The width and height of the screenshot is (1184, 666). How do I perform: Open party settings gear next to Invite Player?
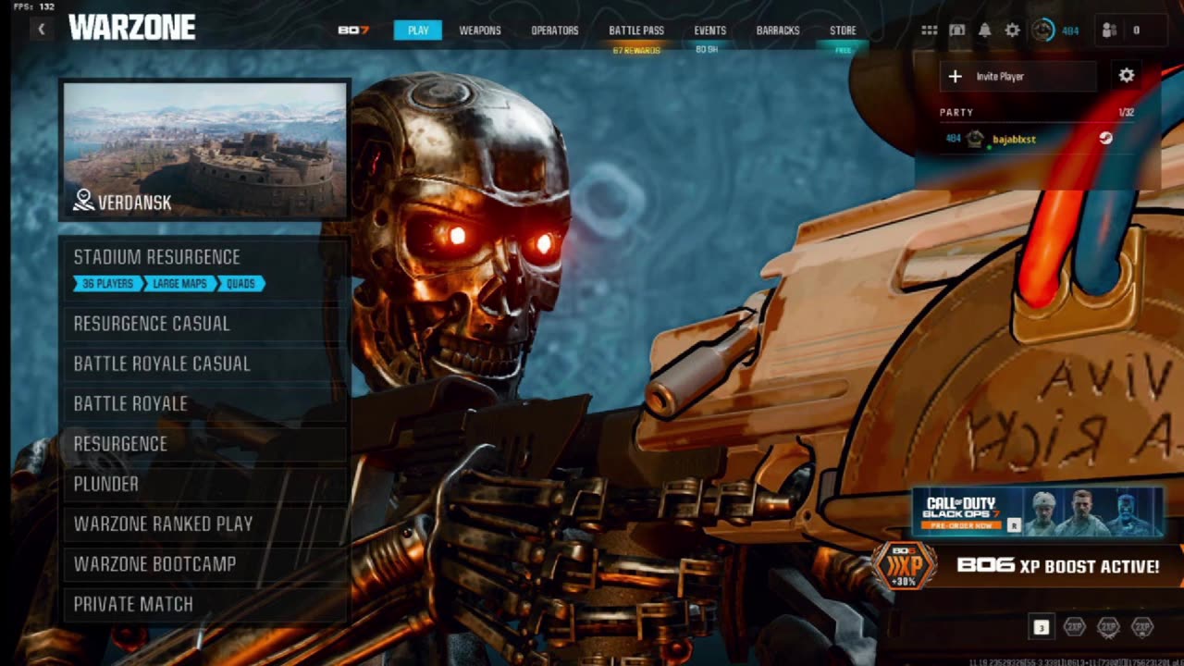(1127, 76)
